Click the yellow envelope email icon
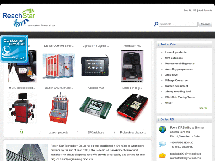 click(x=162, y=155)
